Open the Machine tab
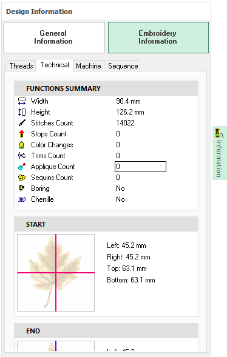Screen dimensions: 227x357 (x=89, y=66)
